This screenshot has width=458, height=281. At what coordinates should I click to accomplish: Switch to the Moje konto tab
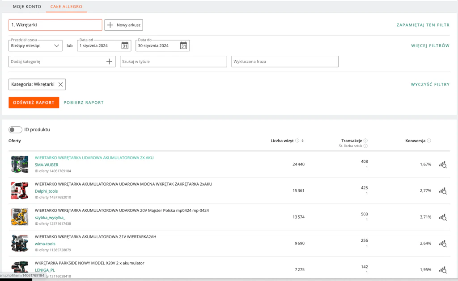click(27, 7)
